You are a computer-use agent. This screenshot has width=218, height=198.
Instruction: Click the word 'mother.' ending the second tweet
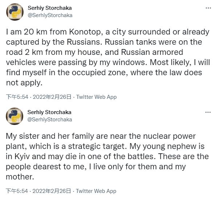pyautogui.click(x=20, y=177)
